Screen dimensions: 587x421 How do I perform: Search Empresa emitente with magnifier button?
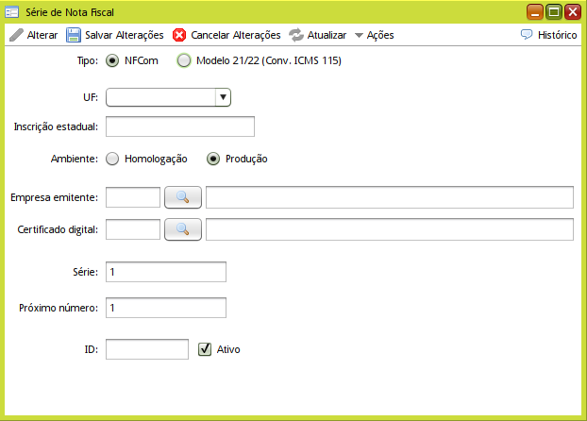coord(183,197)
